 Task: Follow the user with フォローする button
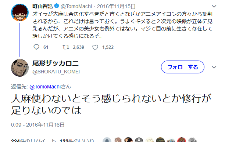tap(182, 67)
